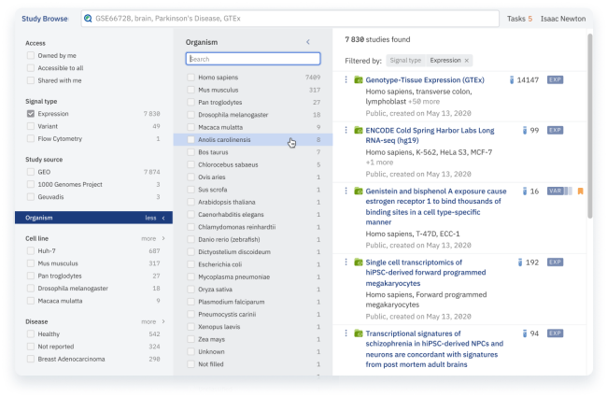Viewport: 607px width, 397px height.
Task: Open three-dot menu for Transcriptional signatures study
Action: pos(346,333)
